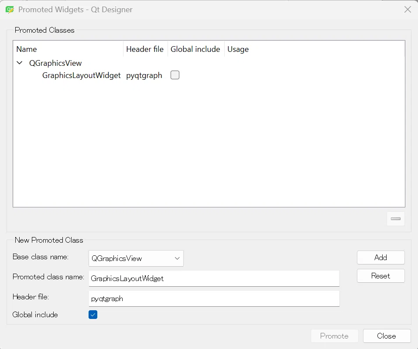Click the Header file column header

click(145, 49)
